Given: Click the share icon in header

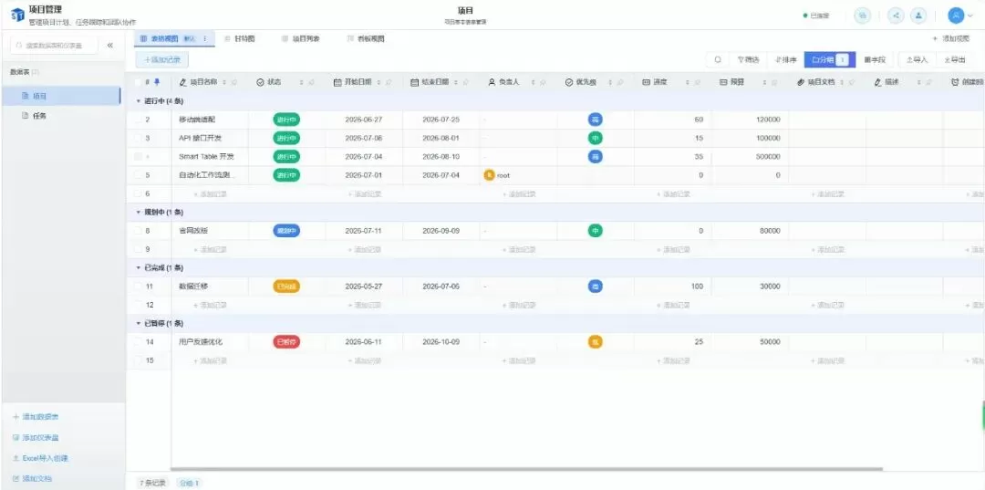Looking at the screenshot, I should click(896, 16).
